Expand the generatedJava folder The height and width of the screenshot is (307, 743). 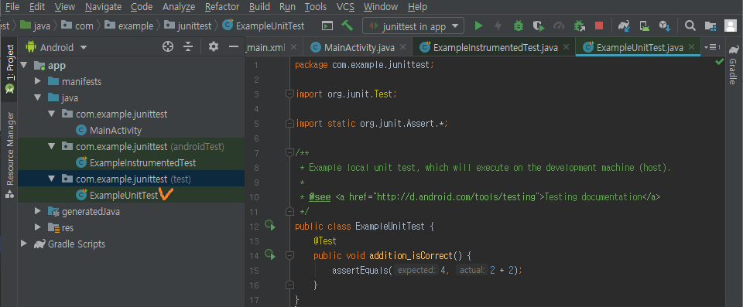(x=38, y=211)
